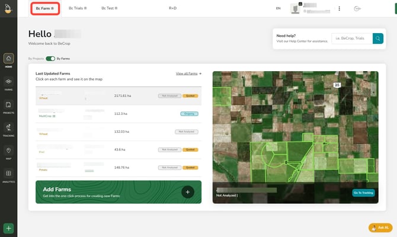The height and width of the screenshot is (237, 397).
Task: Click Quoted badge on 43.6 ha row
Action: click(x=190, y=150)
